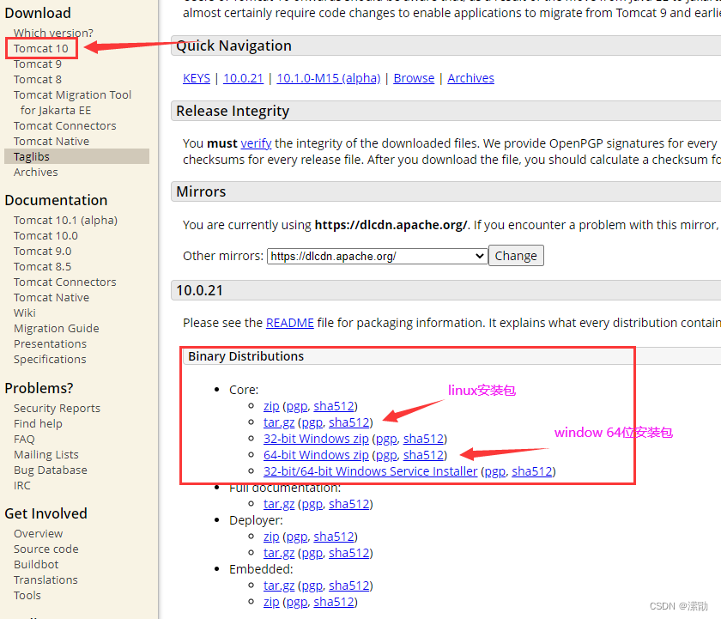Viewport: 721px width, 619px height.
Task: Download the Core tar.gz package
Action: click(279, 422)
